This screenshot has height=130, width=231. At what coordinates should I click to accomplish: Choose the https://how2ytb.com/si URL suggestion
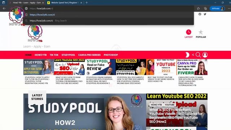pyautogui.click(x=108, y=14)
